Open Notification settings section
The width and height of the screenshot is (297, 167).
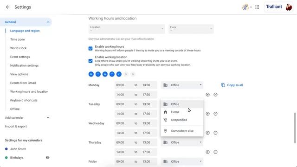click(x=24, y=65)
